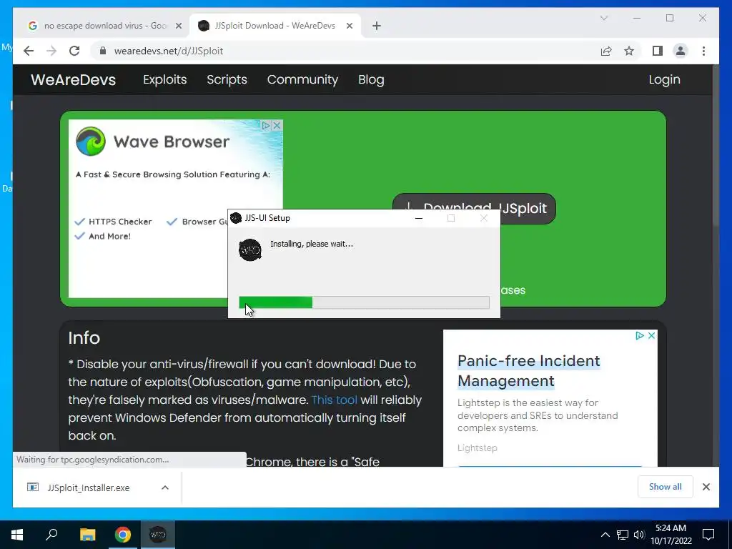Open the Blog menu item

[371, 80]
